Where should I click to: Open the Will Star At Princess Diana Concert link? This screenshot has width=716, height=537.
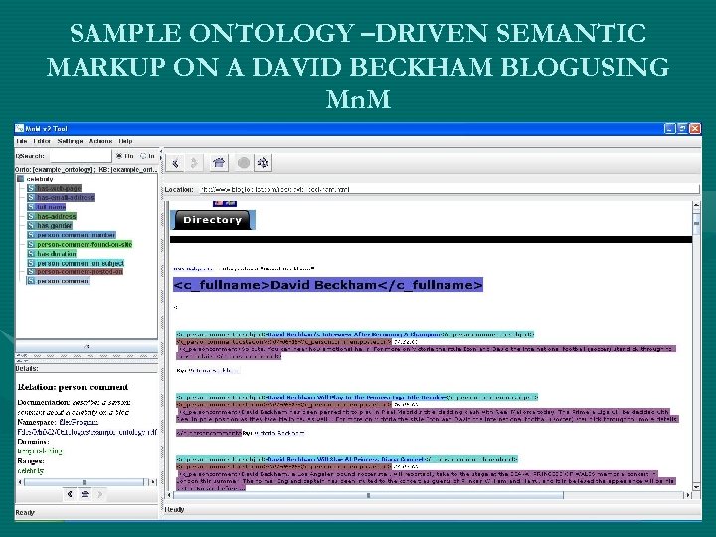point(347,459)
